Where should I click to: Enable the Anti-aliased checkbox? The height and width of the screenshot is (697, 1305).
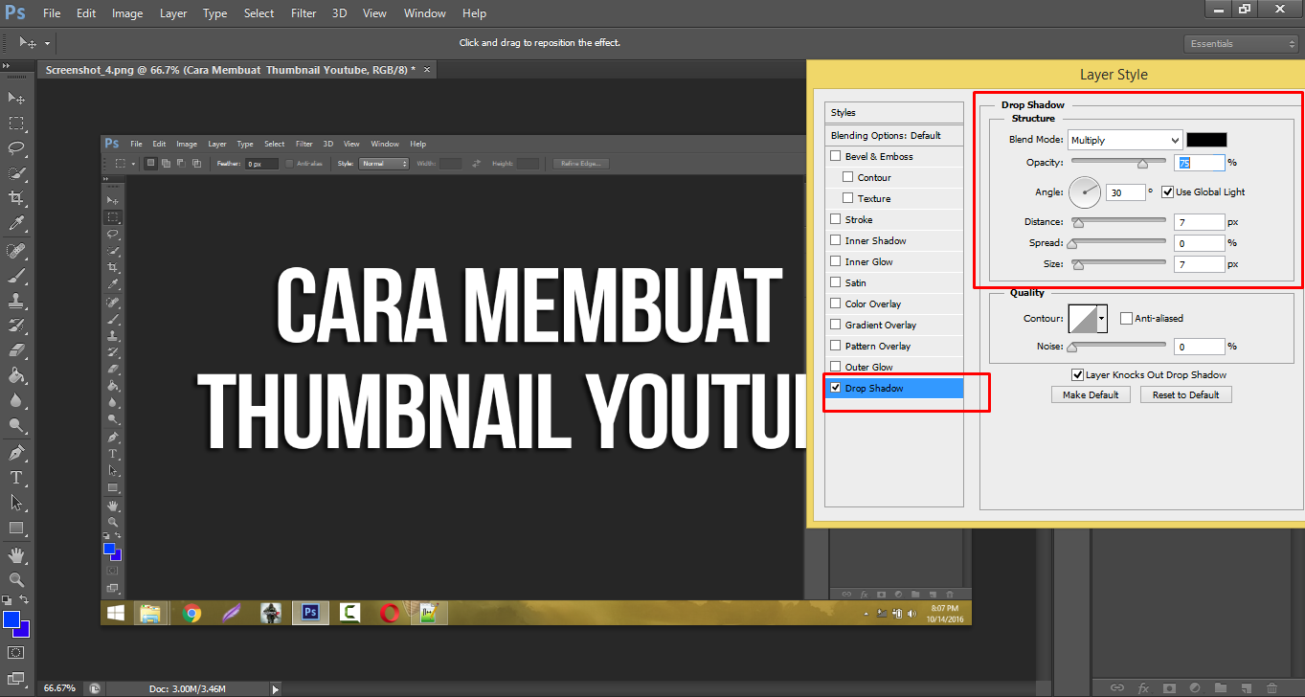(x=1125, y=318)
